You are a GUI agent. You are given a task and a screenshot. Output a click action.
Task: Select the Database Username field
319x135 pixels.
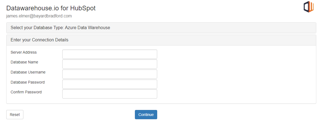pyautogui.click(x=110, y=74)
